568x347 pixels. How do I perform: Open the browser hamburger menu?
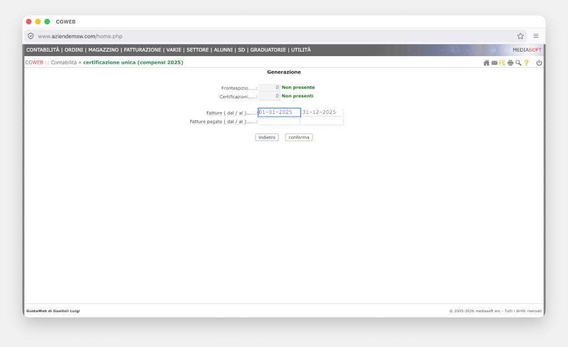coord(536,36)
